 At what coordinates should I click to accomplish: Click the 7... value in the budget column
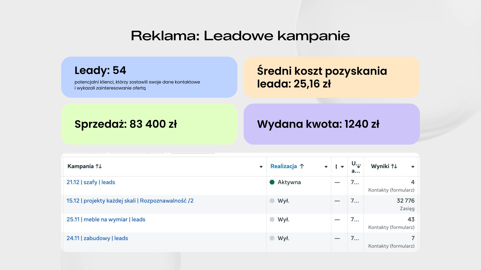point(355,182)
